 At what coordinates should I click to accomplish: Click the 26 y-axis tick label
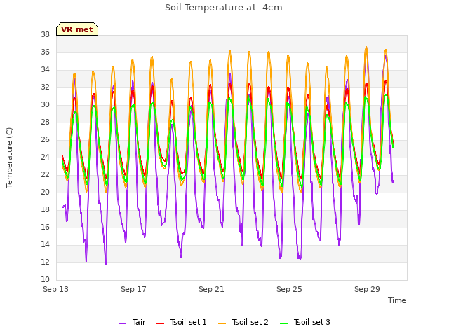click(x=45, y=140)
